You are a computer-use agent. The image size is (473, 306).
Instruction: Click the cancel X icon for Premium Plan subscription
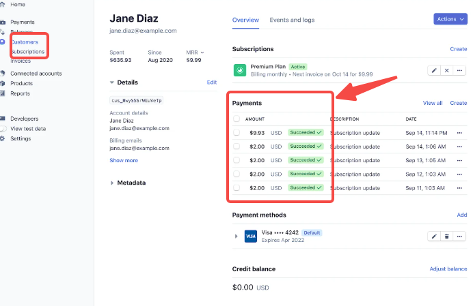coord(446,70)
